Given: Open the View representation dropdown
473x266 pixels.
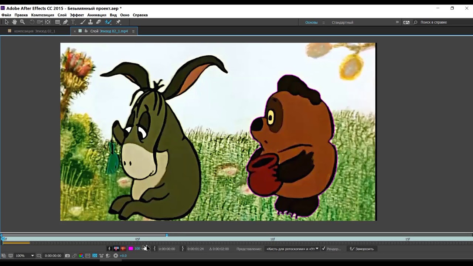Looking at the screenshot, I should click(x=292, y=249).
